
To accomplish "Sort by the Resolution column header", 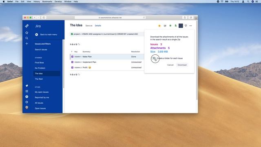I will click(x=135, y=52).
